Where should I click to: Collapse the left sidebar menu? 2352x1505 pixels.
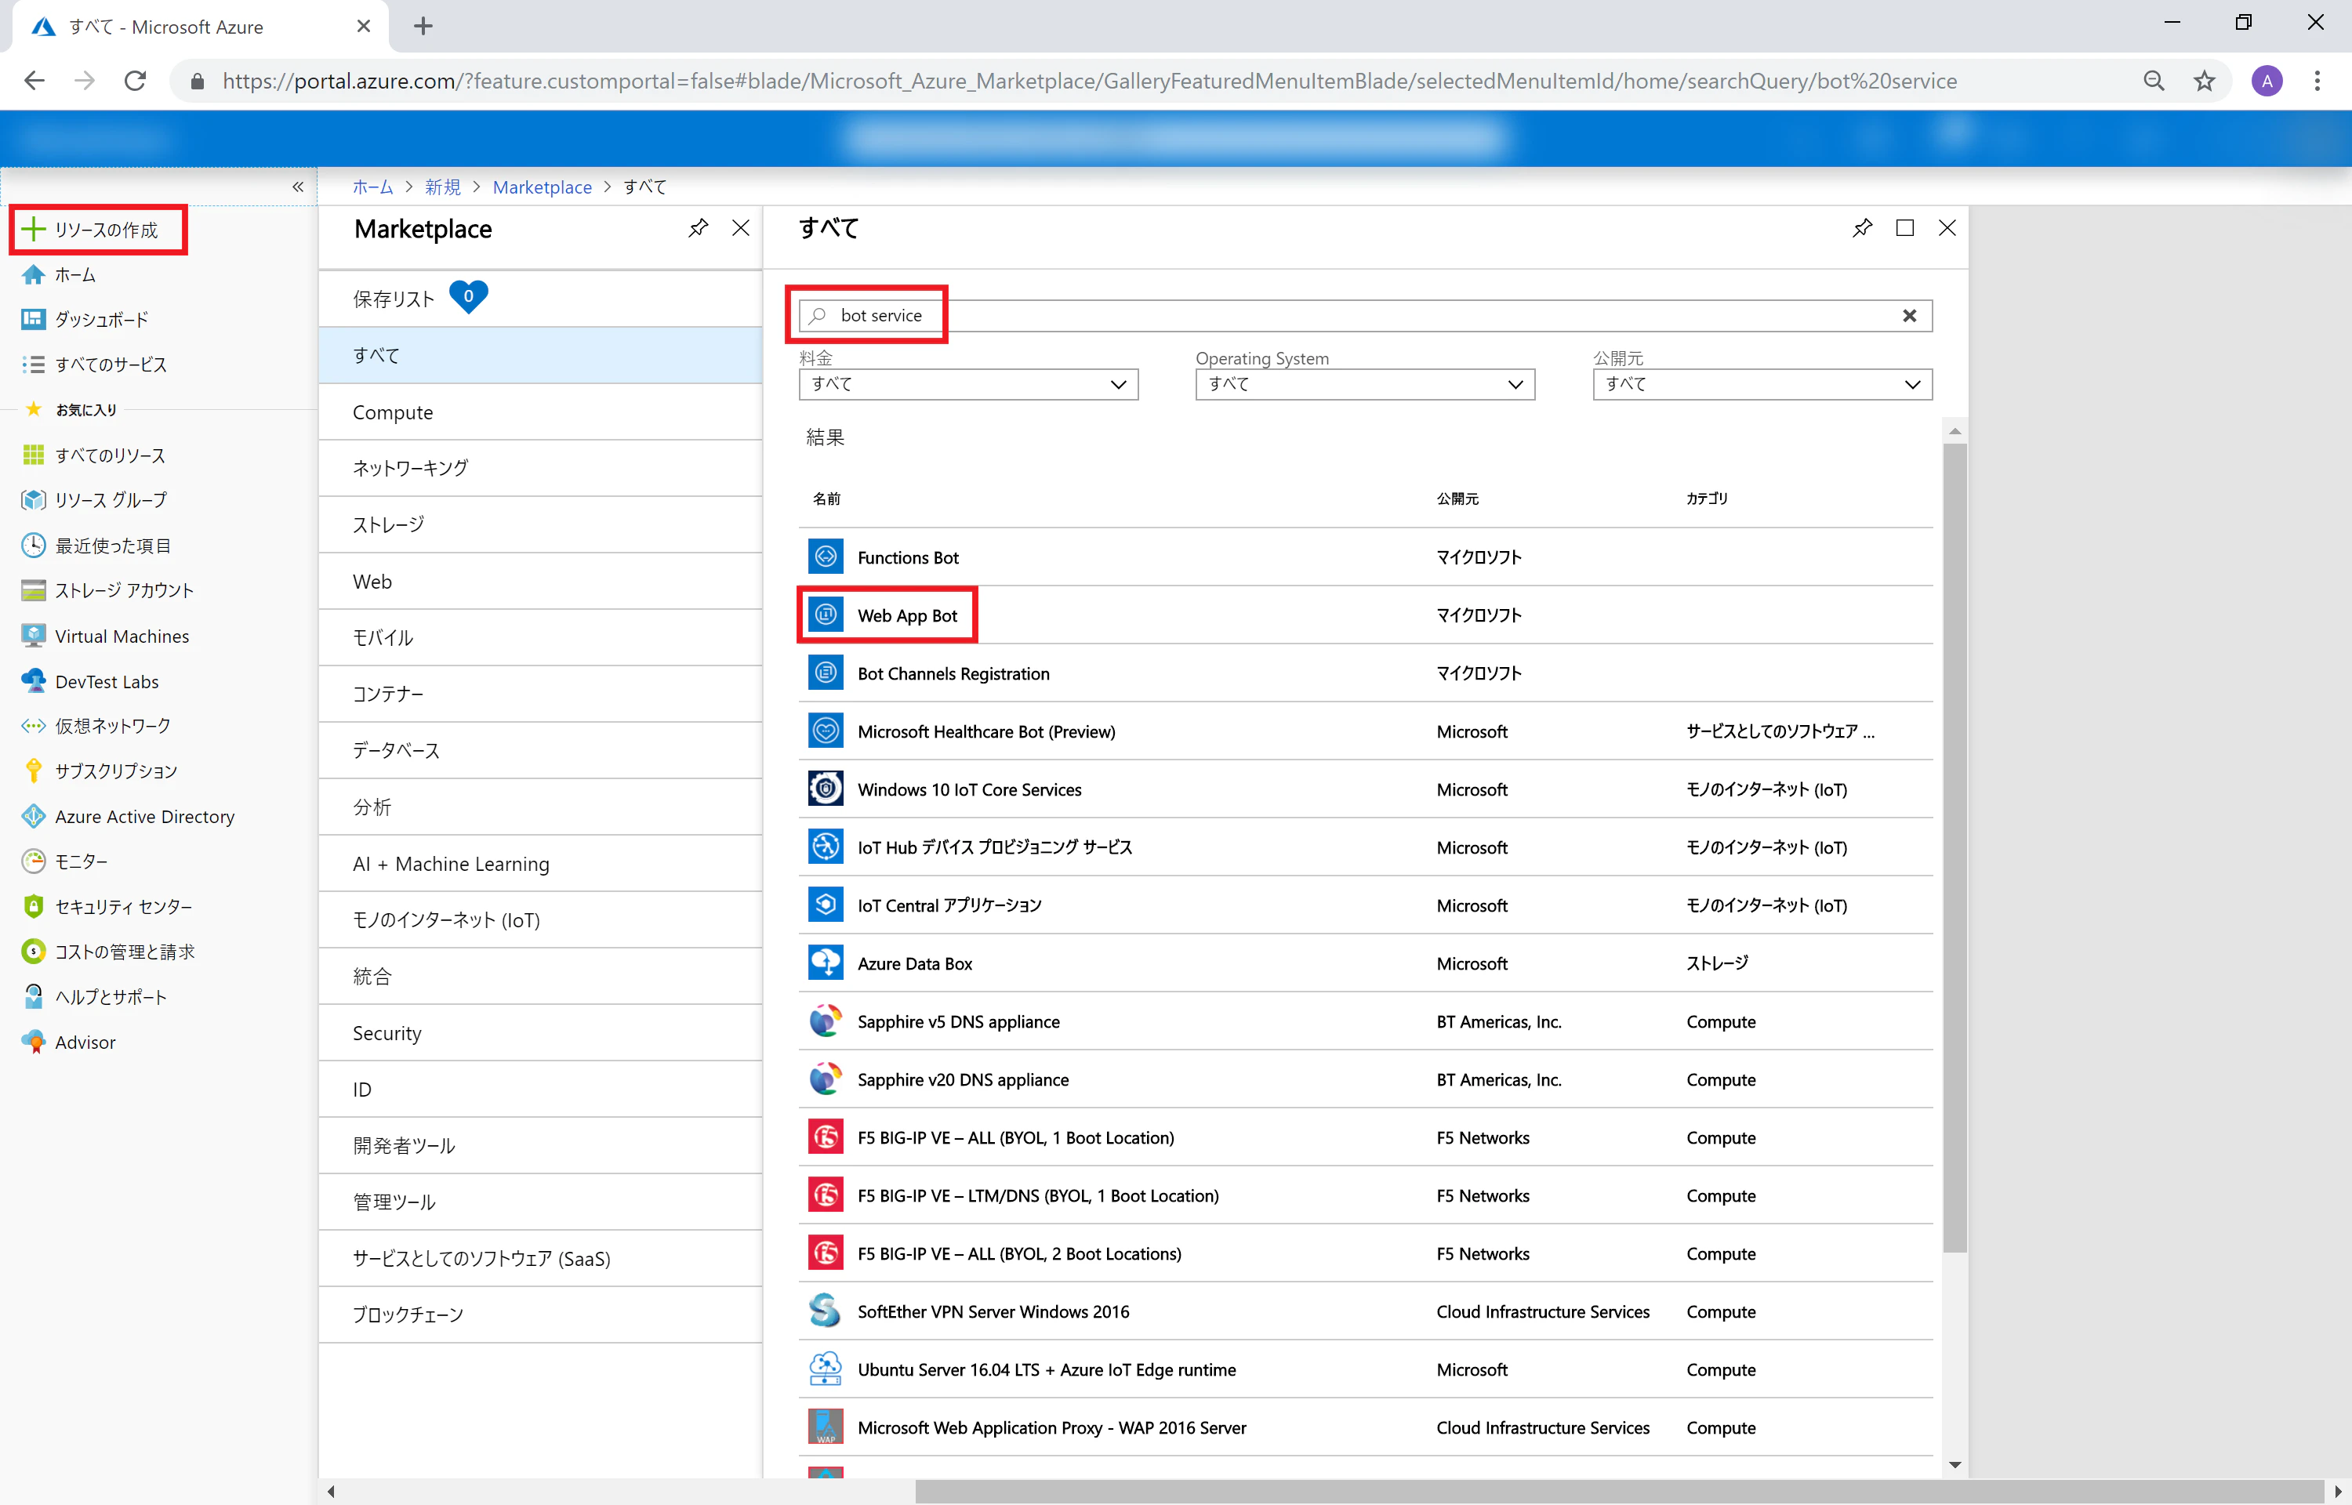pos(298,187)
